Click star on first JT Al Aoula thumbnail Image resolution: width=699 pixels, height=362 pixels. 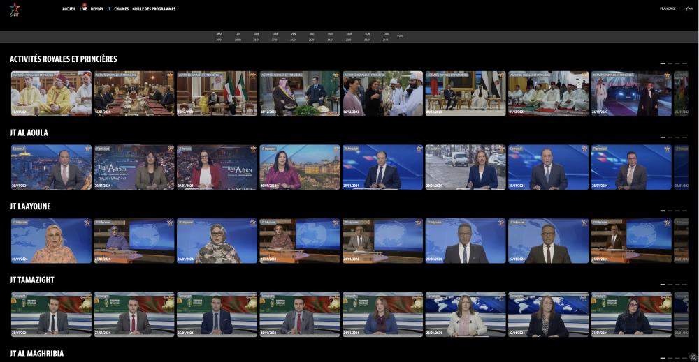[87, 149]
